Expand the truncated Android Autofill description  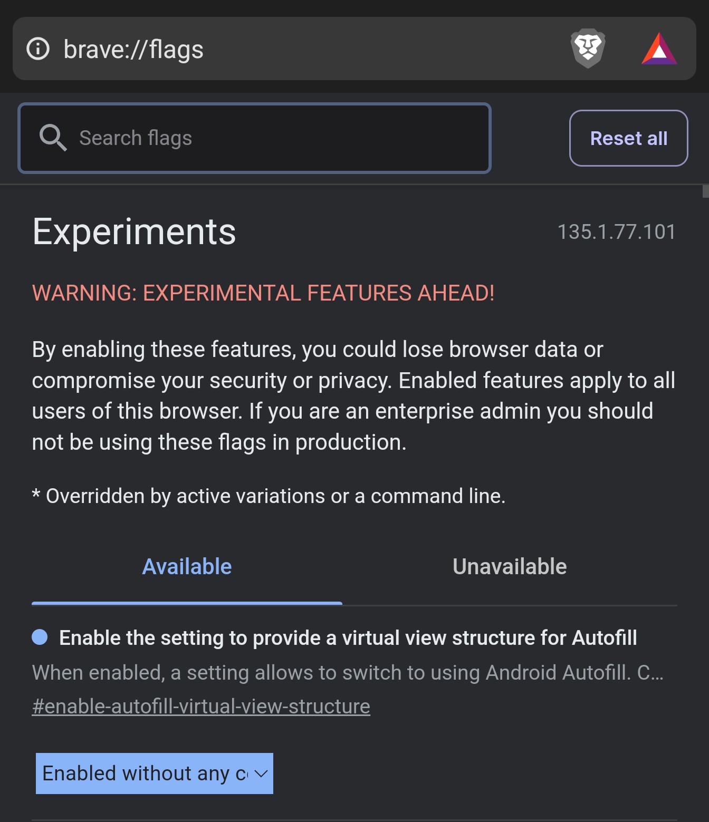(x=348, y=673)
